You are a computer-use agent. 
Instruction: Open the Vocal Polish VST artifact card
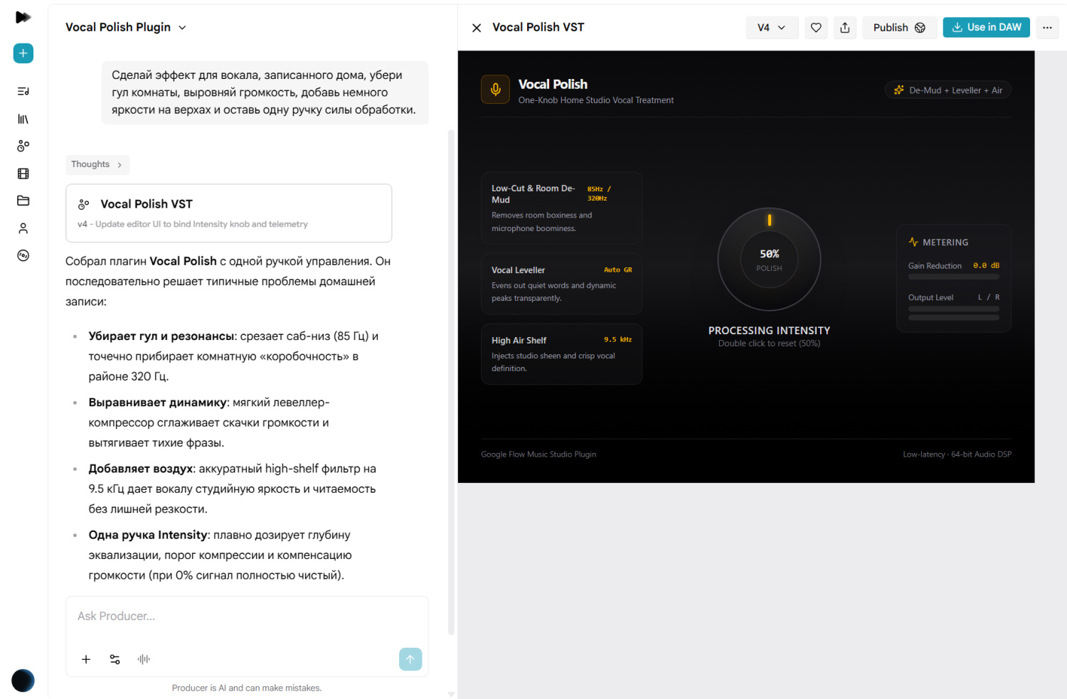coord(228,213)
